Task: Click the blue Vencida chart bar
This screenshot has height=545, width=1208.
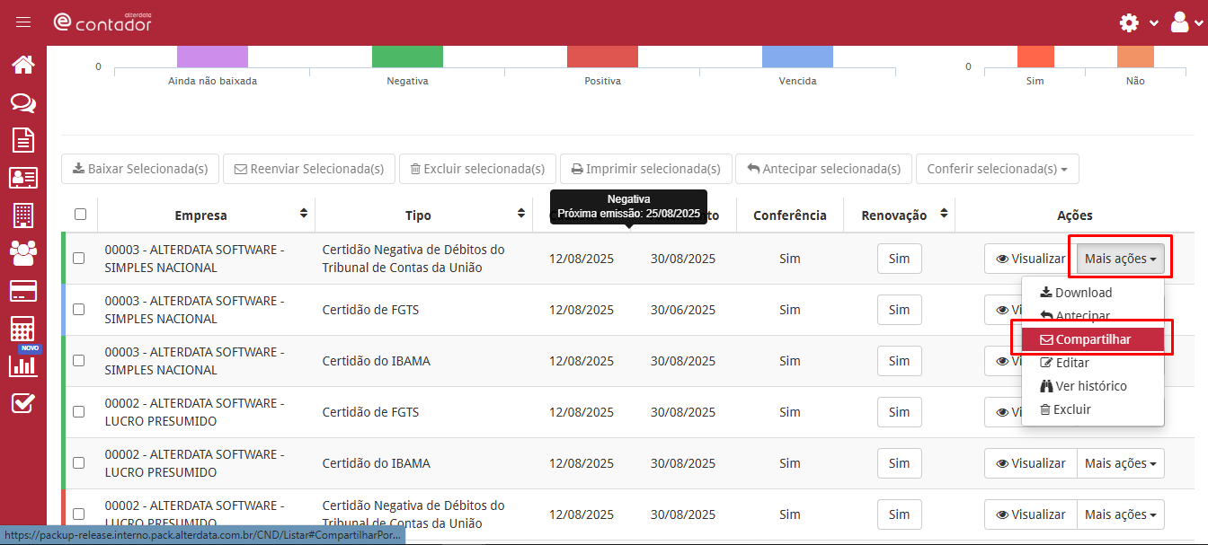Action: click(797, 57)
